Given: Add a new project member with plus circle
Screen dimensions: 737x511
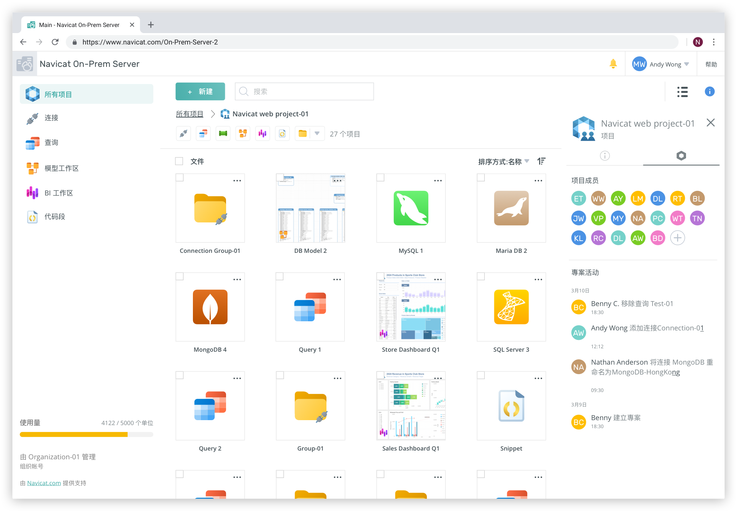Looking at the screenshot, I should point(677,238).
